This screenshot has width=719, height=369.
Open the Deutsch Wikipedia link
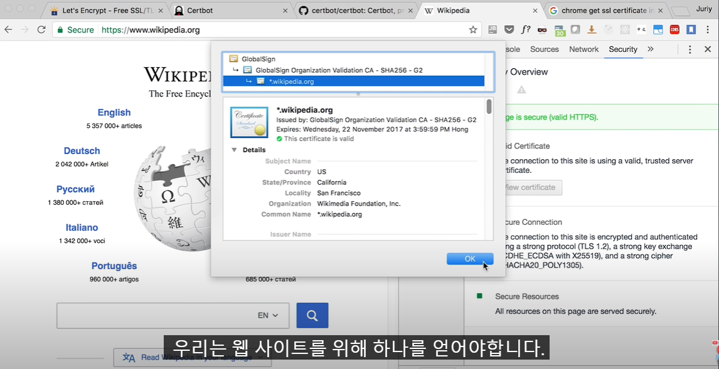click(82, 150)
